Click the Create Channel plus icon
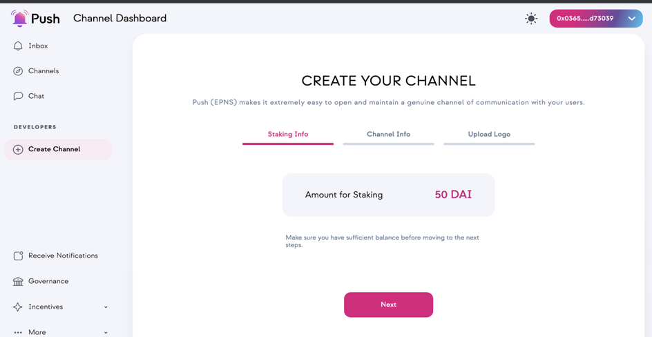 (x=18, y=150)
